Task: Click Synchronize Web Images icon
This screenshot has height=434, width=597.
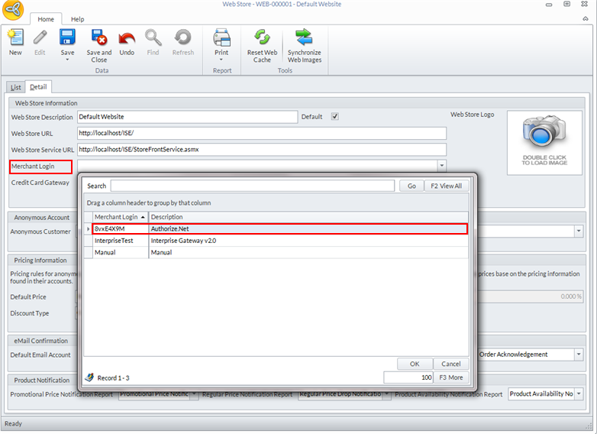Action: [x=304, y=38]
